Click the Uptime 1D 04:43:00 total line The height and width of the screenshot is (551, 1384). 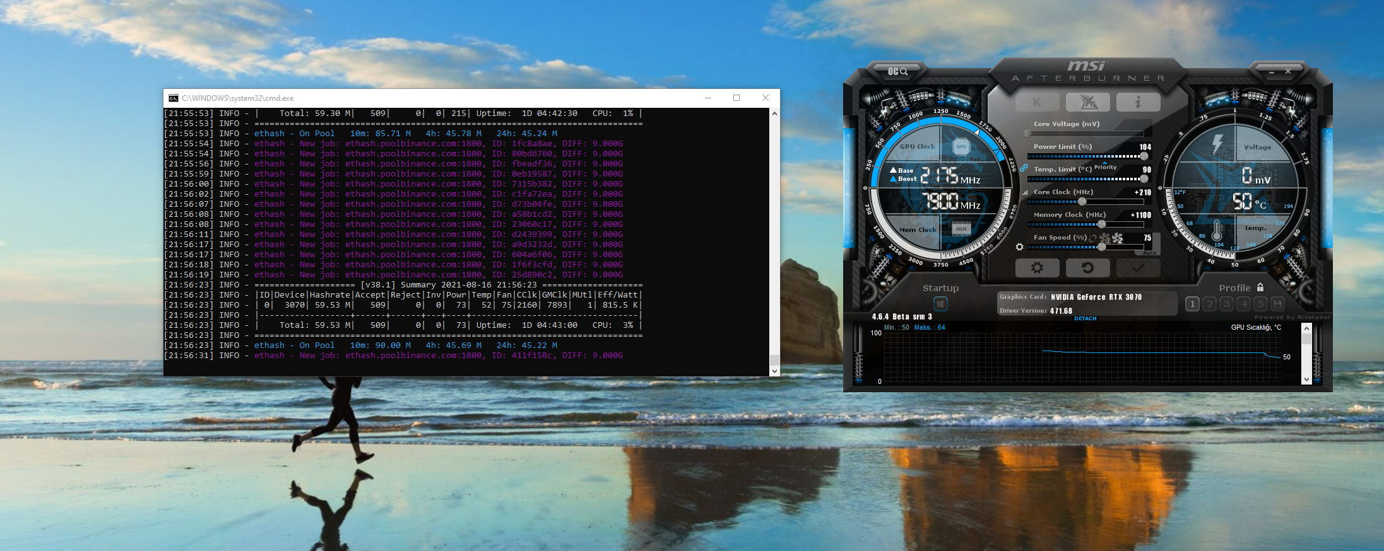click(x=403, y=325)
